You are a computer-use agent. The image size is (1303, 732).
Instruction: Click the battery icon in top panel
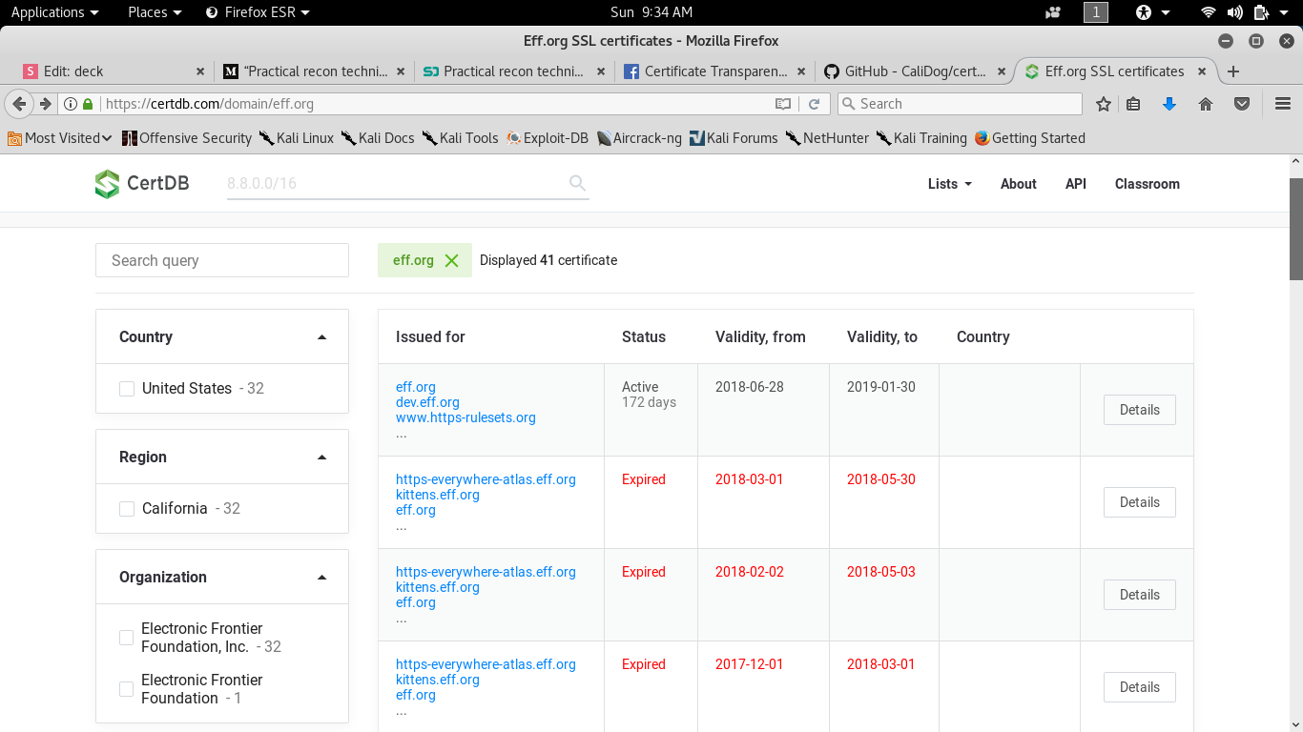coord(1261,12)
